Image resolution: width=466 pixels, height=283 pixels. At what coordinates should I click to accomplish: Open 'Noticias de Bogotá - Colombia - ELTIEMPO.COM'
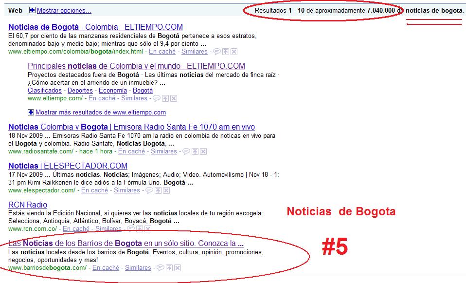[x=95, y=27]
